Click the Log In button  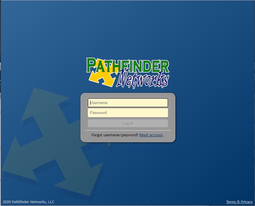(x=128, y=123)
